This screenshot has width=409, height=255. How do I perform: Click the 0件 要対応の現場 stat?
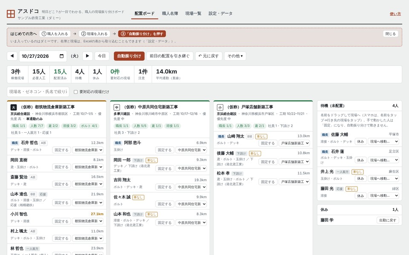120,74
